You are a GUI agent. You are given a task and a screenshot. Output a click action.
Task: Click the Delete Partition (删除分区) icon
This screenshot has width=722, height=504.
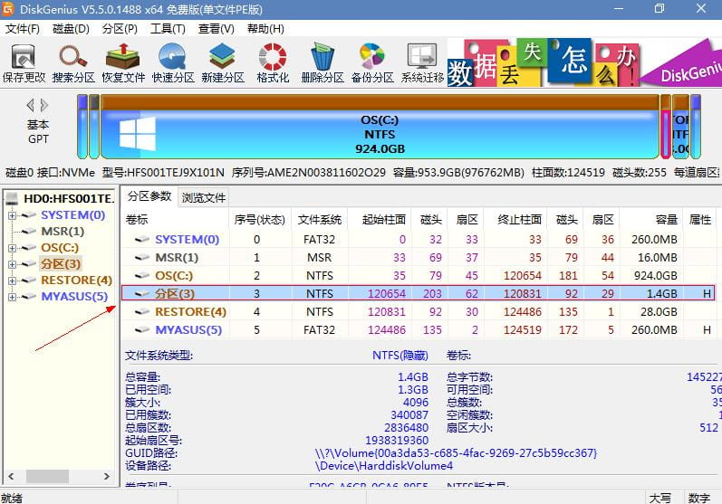[x=322, y=63]
